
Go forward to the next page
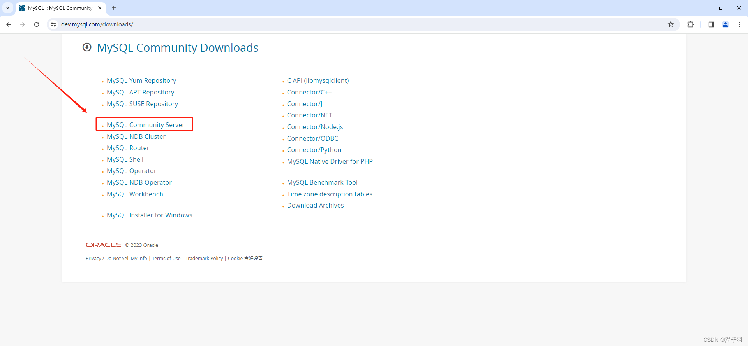pos(23,24)
